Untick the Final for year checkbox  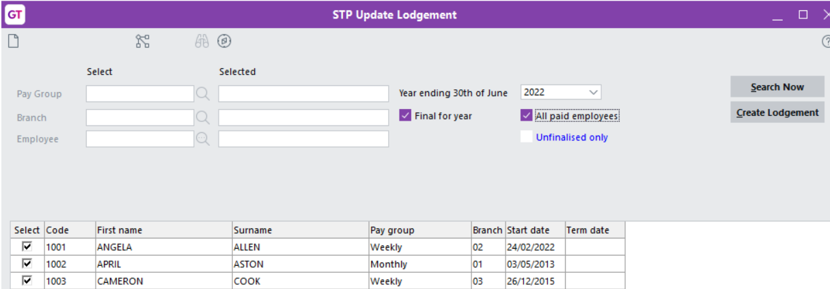pos(405,116)
